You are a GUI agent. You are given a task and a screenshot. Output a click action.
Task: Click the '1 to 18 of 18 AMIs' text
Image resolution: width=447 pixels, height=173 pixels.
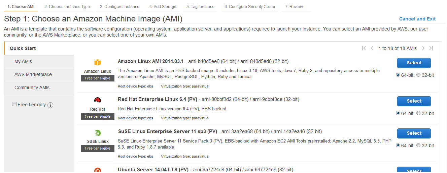coord(398,48)
